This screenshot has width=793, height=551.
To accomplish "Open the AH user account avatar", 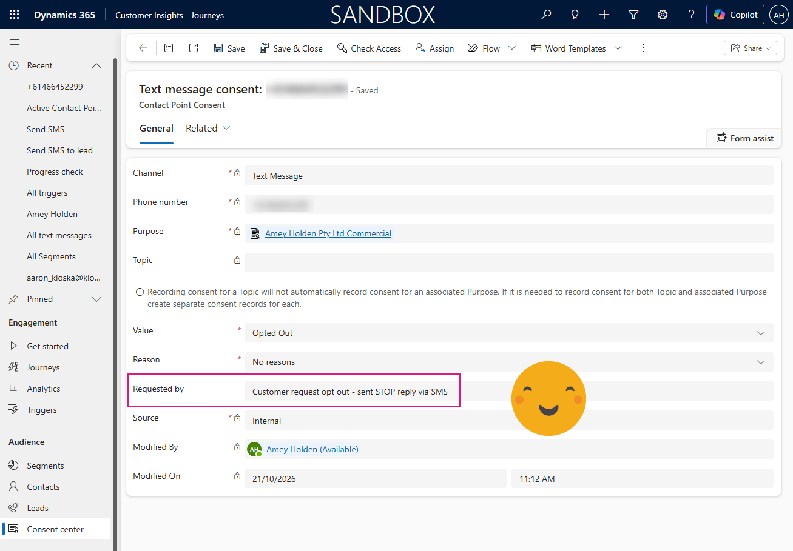I will (778, 15).
